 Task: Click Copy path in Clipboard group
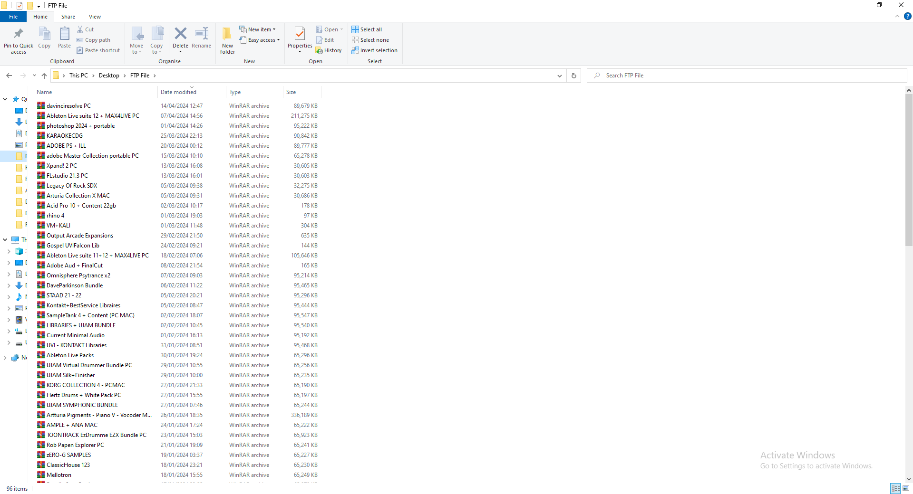pos(93,40)
